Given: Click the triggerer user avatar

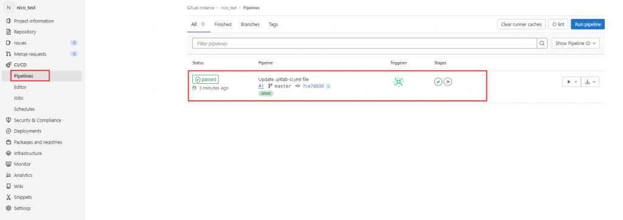Looking at the screenshot, I should point(399,82).
